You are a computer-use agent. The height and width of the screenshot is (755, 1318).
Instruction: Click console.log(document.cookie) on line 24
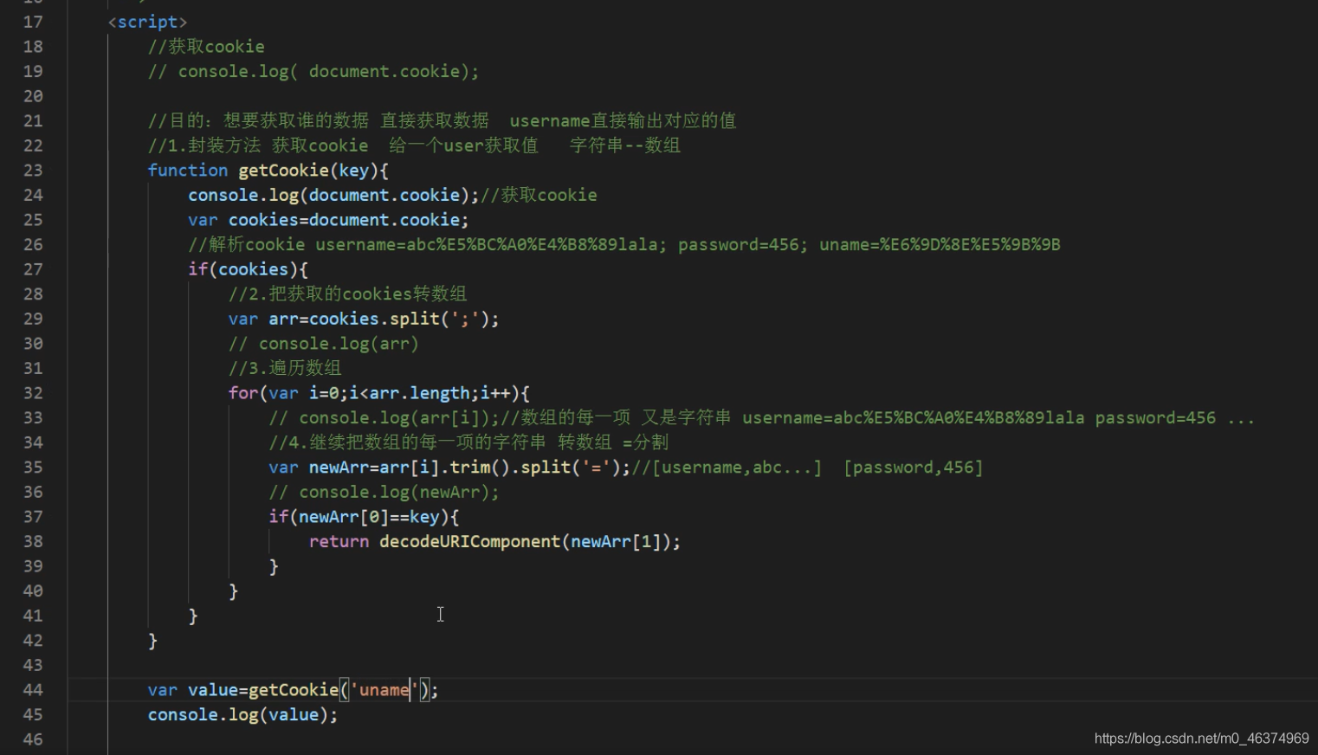click(333, 195)
